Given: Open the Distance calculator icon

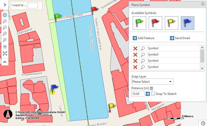Looking at the screenshot, I should (152, 88).
